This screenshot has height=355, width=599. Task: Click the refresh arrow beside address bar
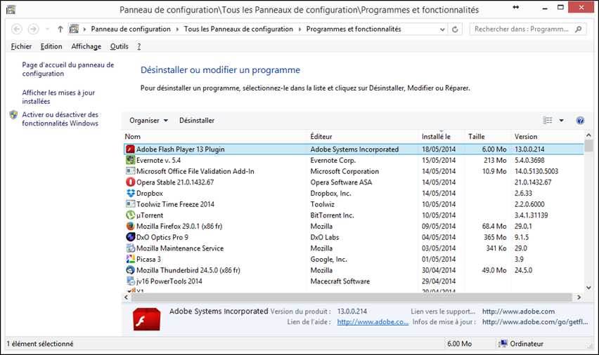coord(455,29)
